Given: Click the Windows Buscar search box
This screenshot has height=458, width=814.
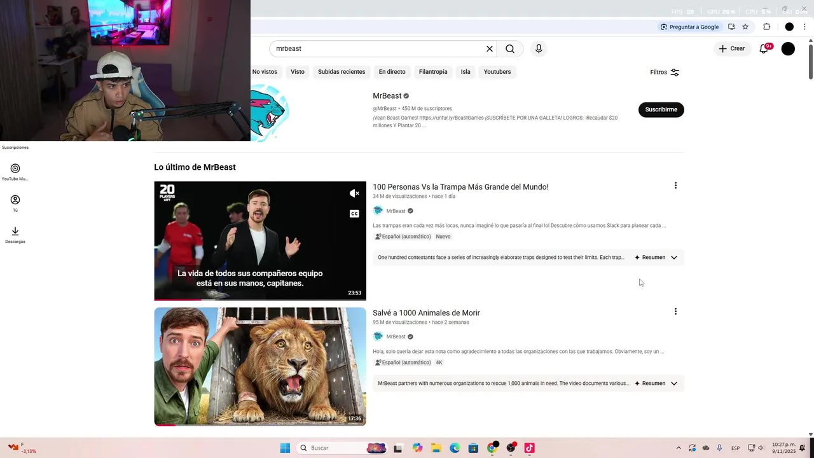Looking at the screenshot, I should (x=342, y=448).
